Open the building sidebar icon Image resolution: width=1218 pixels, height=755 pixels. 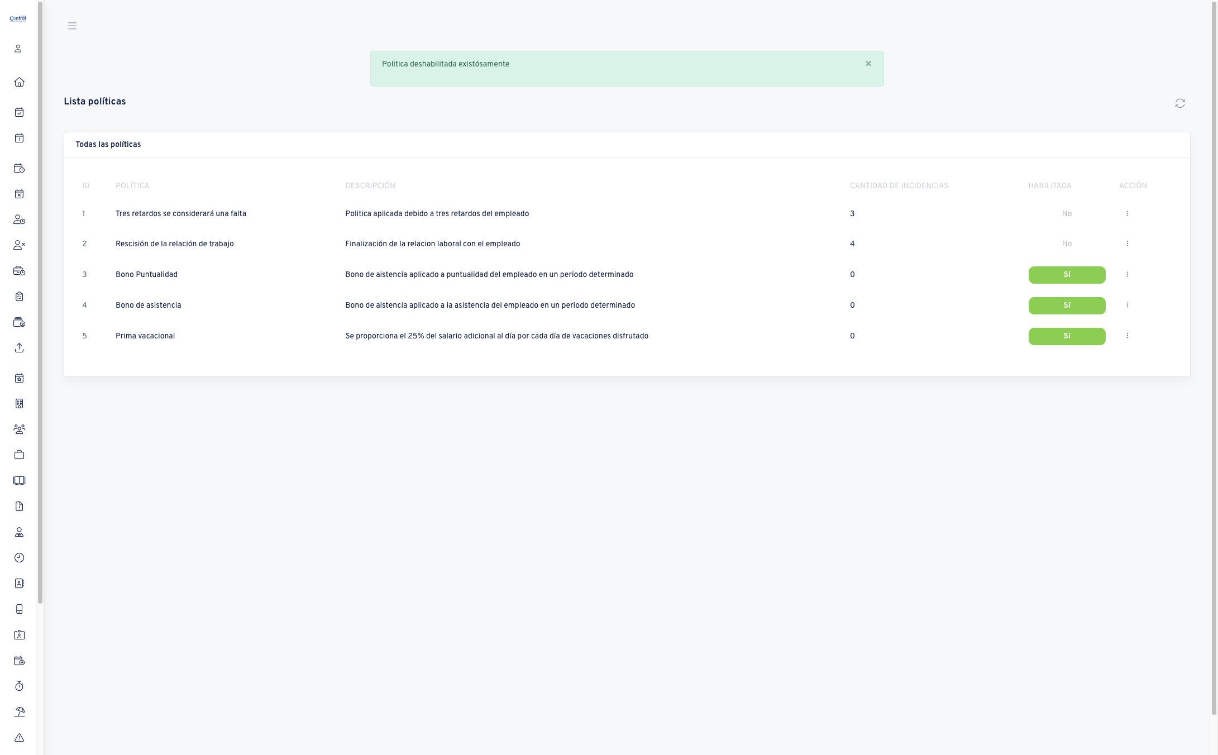click(19, 404)
